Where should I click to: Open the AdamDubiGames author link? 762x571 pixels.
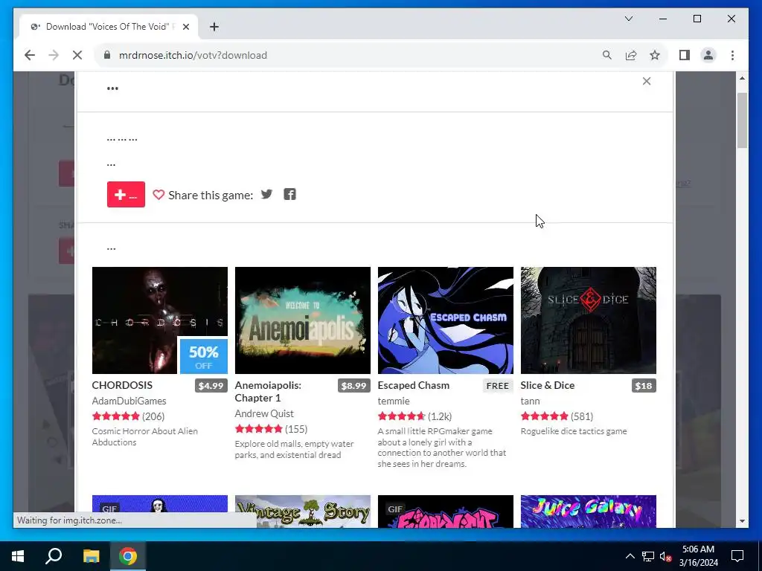tap(129, 401)
